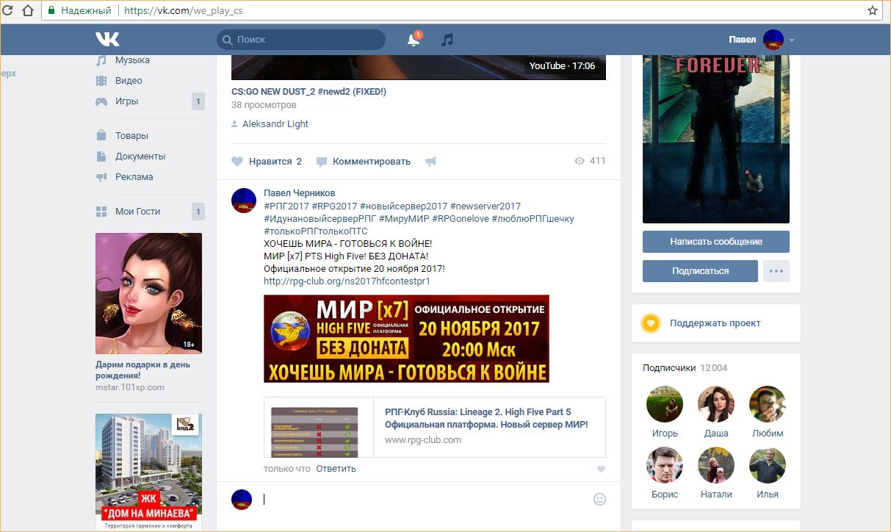Open Павел Черников commenter name
This screenshot has height=532, width=891.
(x=300, y=193)
